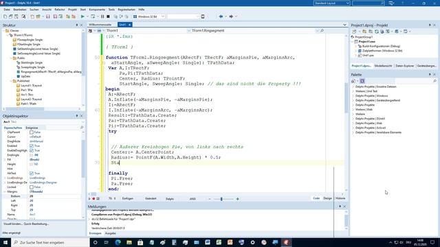The height and width of the screenshot is (247, 440).
Task: Click the red record macro button below editor
Action: click(x=93, y=198)
